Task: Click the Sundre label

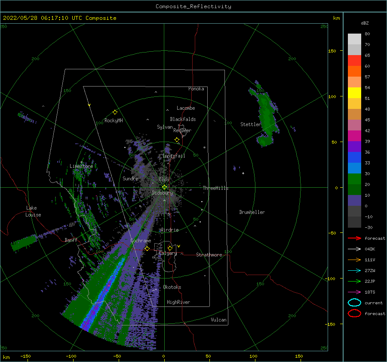Action: tap(131, 178)
